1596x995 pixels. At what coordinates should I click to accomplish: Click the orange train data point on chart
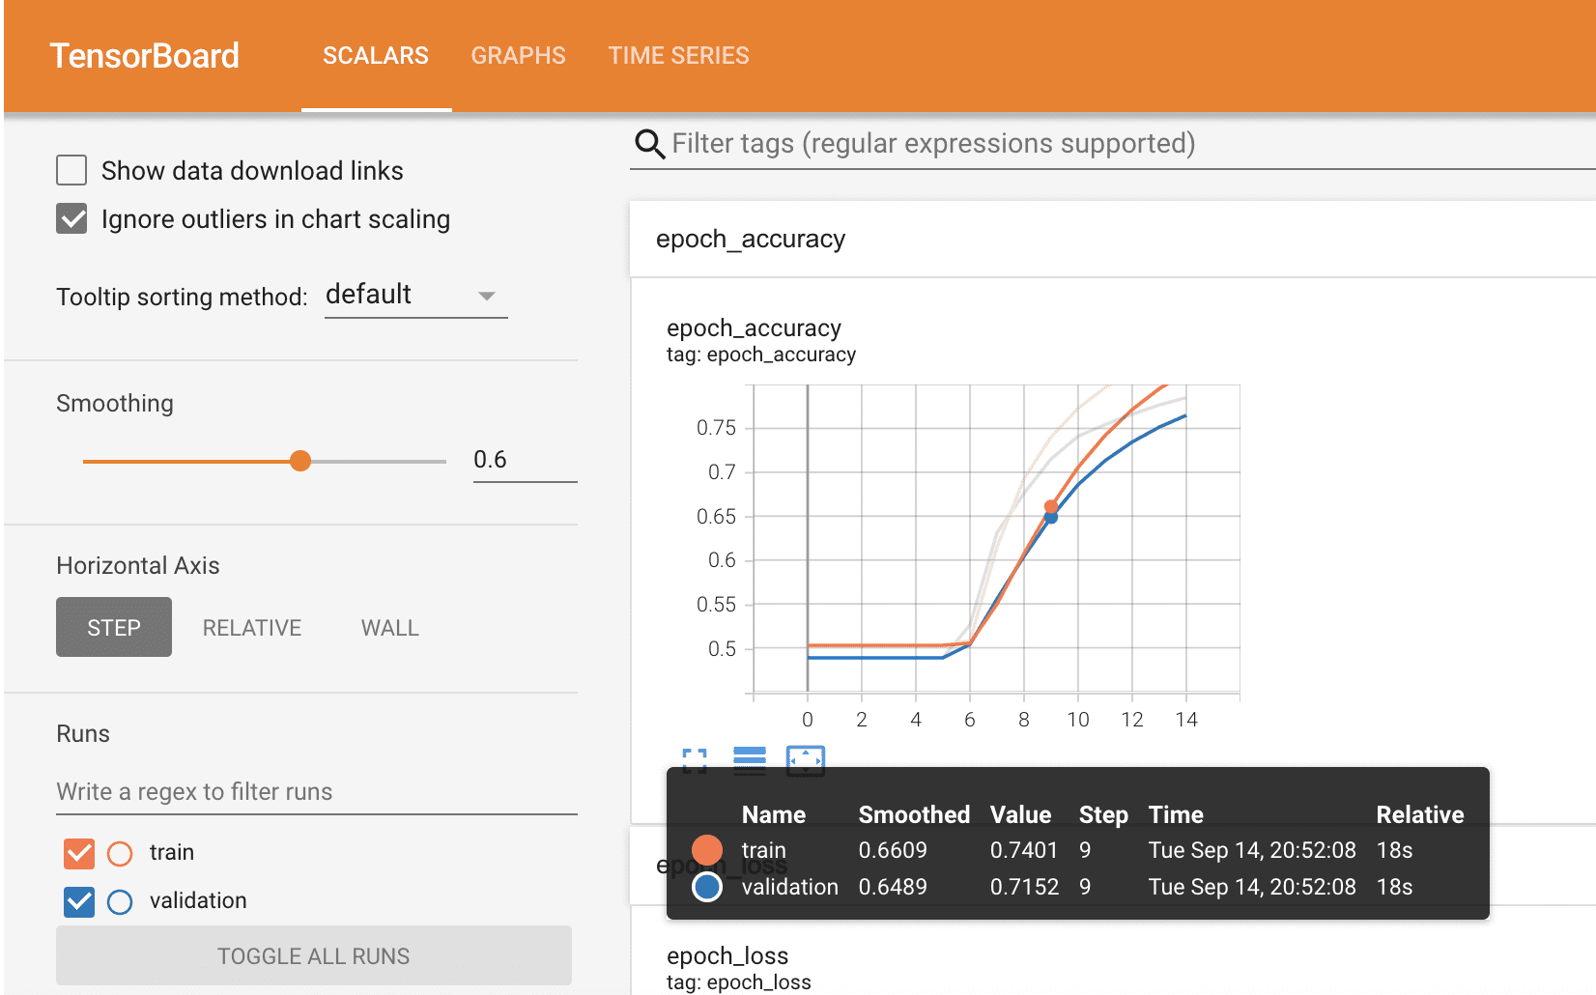click(x=1051, y=506)
